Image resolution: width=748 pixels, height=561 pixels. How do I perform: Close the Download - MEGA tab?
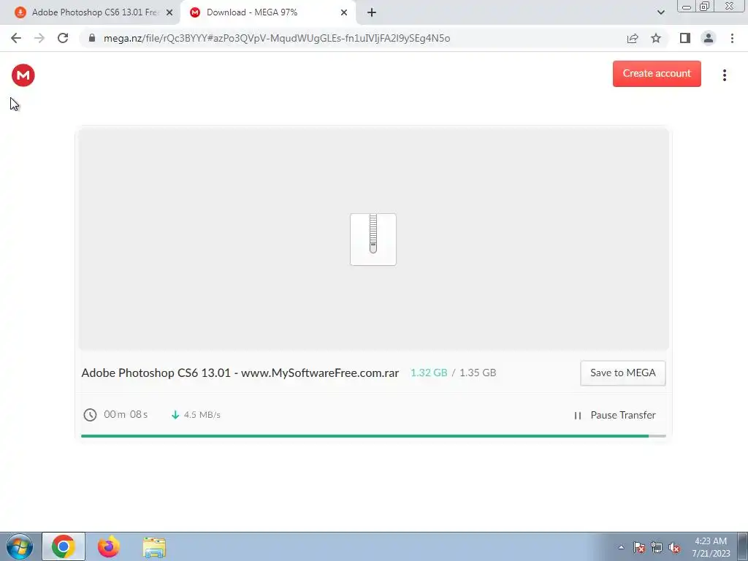(x=344, y=12)
